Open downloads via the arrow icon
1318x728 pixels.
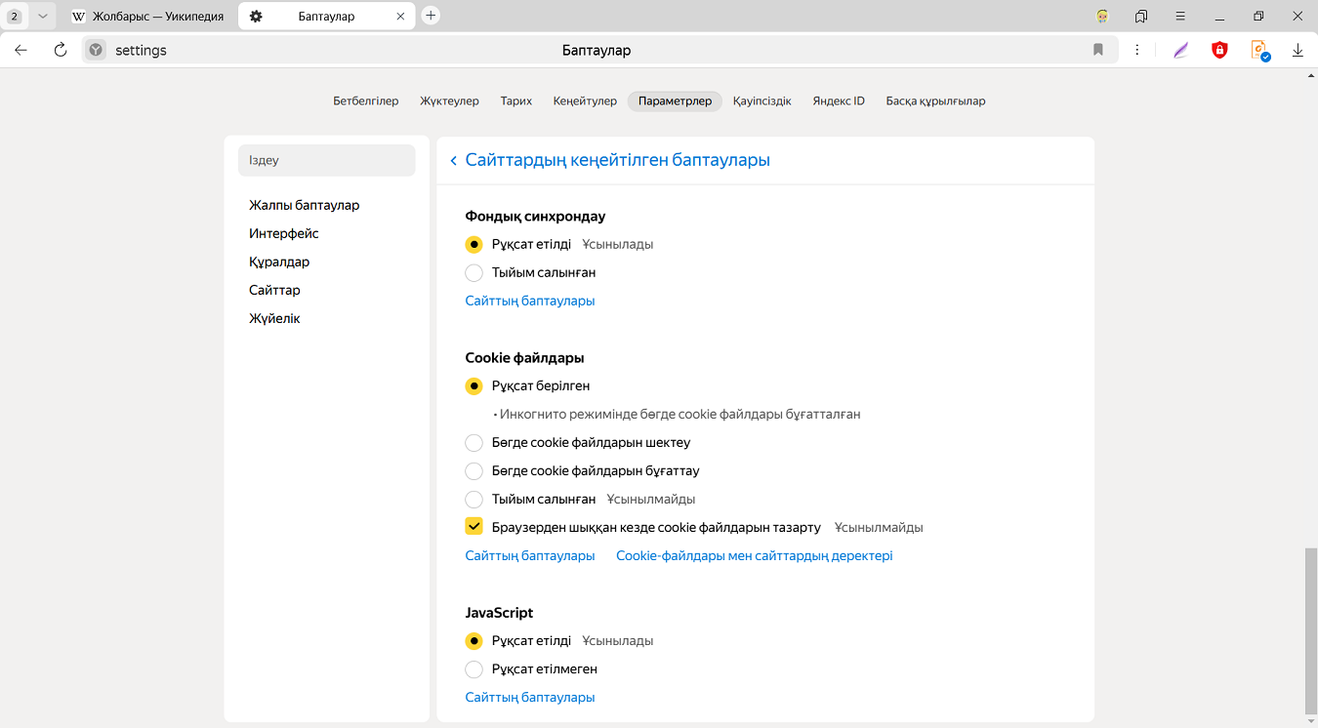[1297, 50]
